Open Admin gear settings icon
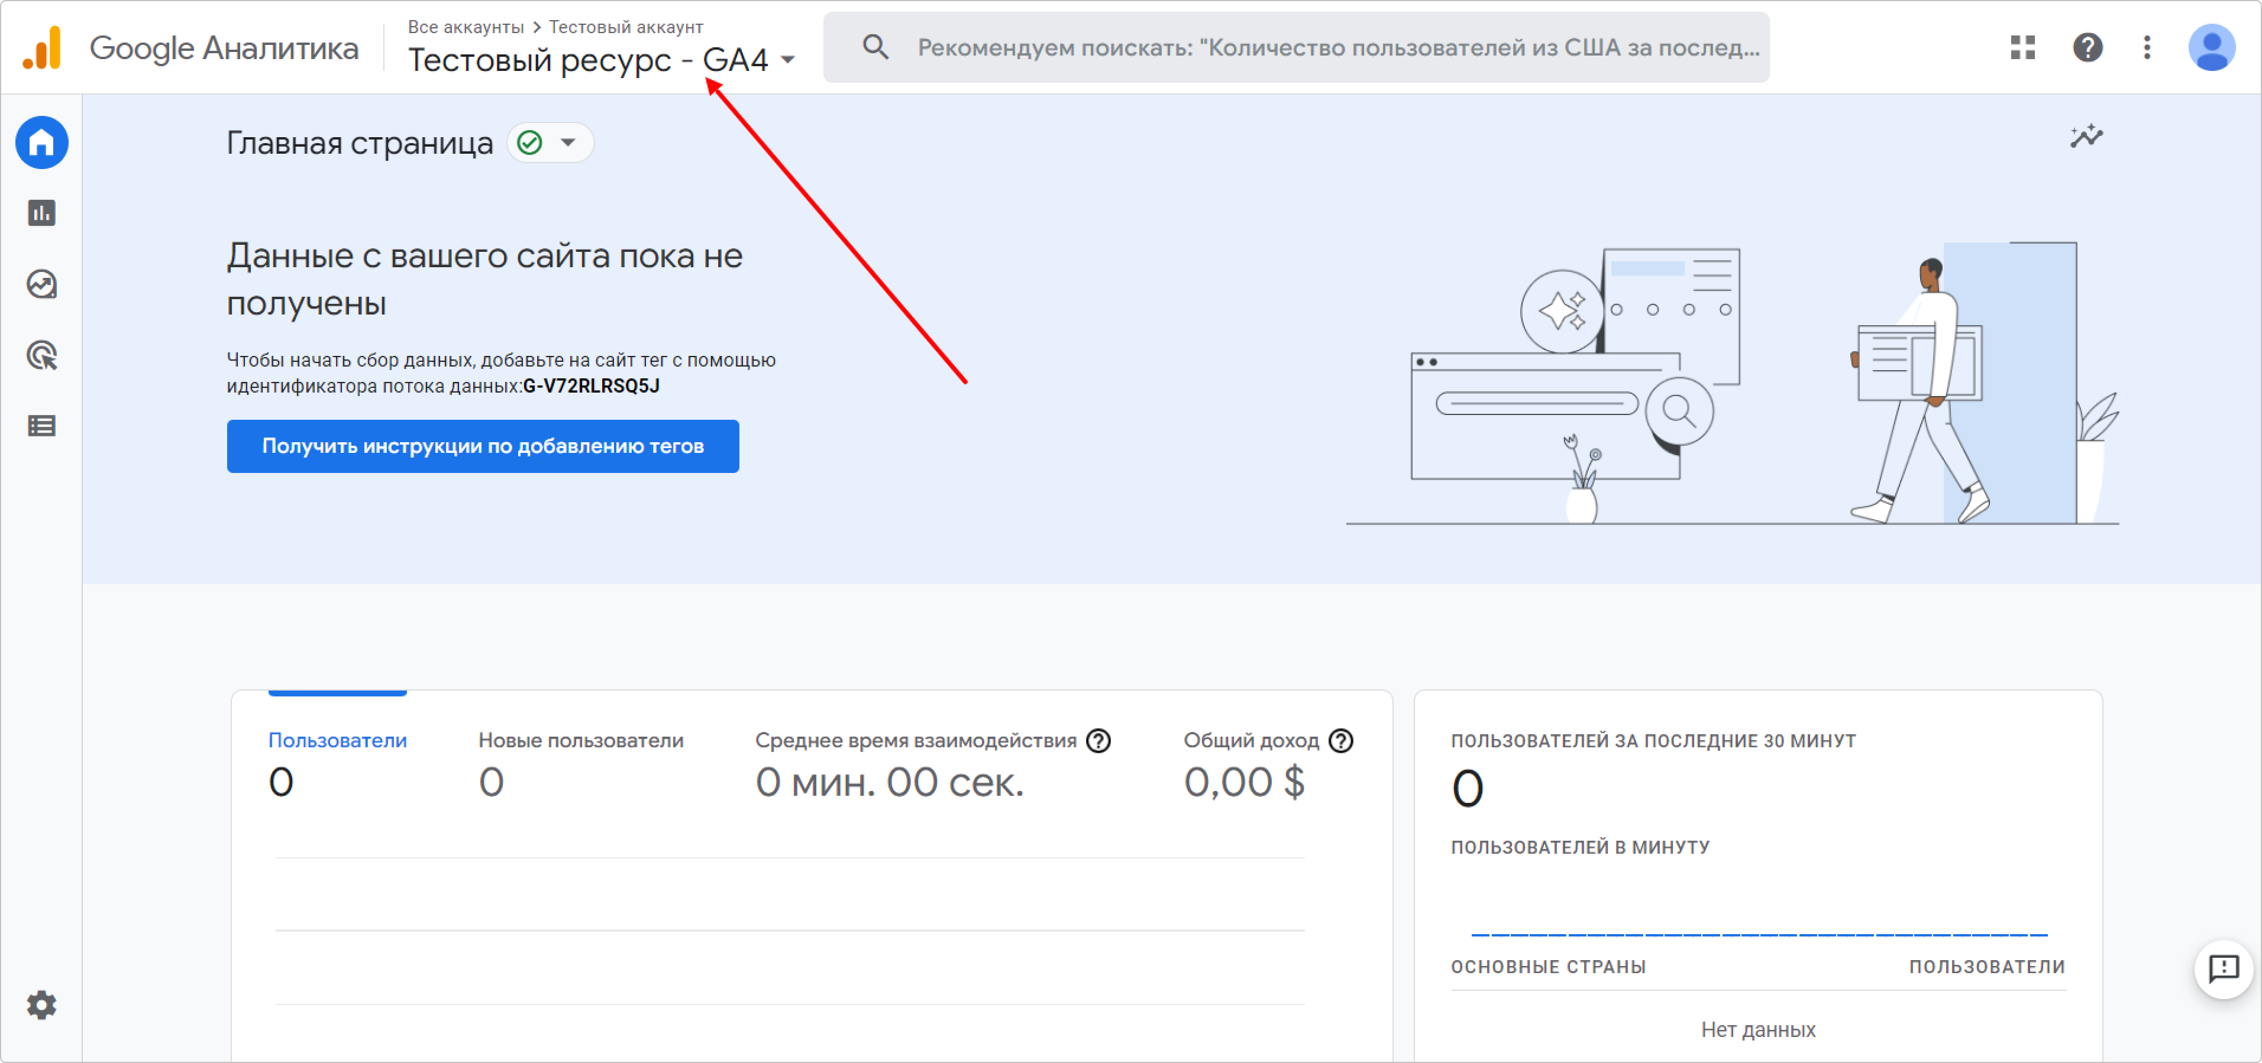The image size is (2262, 1063). tap(41, 1005)
